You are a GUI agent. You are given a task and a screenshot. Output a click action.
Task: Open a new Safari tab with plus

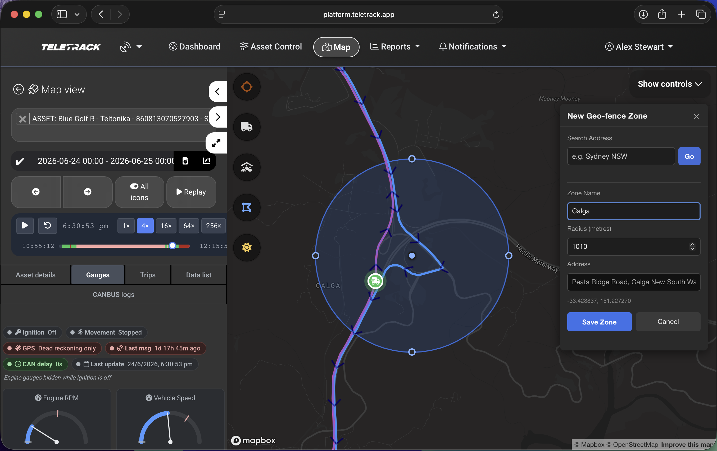click(x=682, y=14)
